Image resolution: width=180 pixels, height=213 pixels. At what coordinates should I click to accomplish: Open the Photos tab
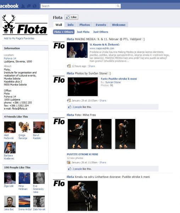[x=85, y=25]
